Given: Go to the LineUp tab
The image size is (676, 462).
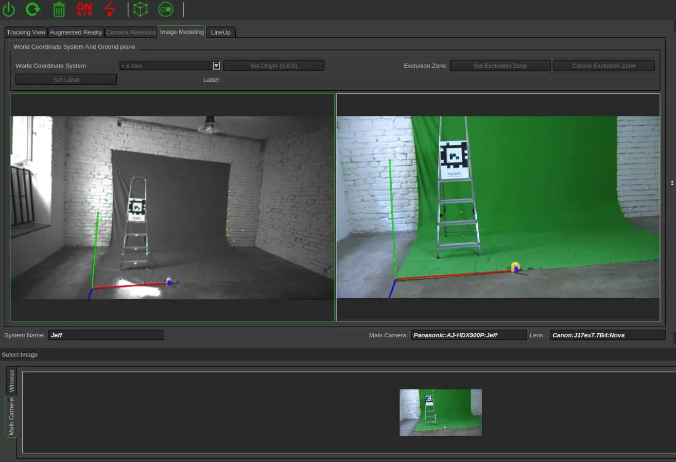Looking at the screenshot, I should point(221,32).
